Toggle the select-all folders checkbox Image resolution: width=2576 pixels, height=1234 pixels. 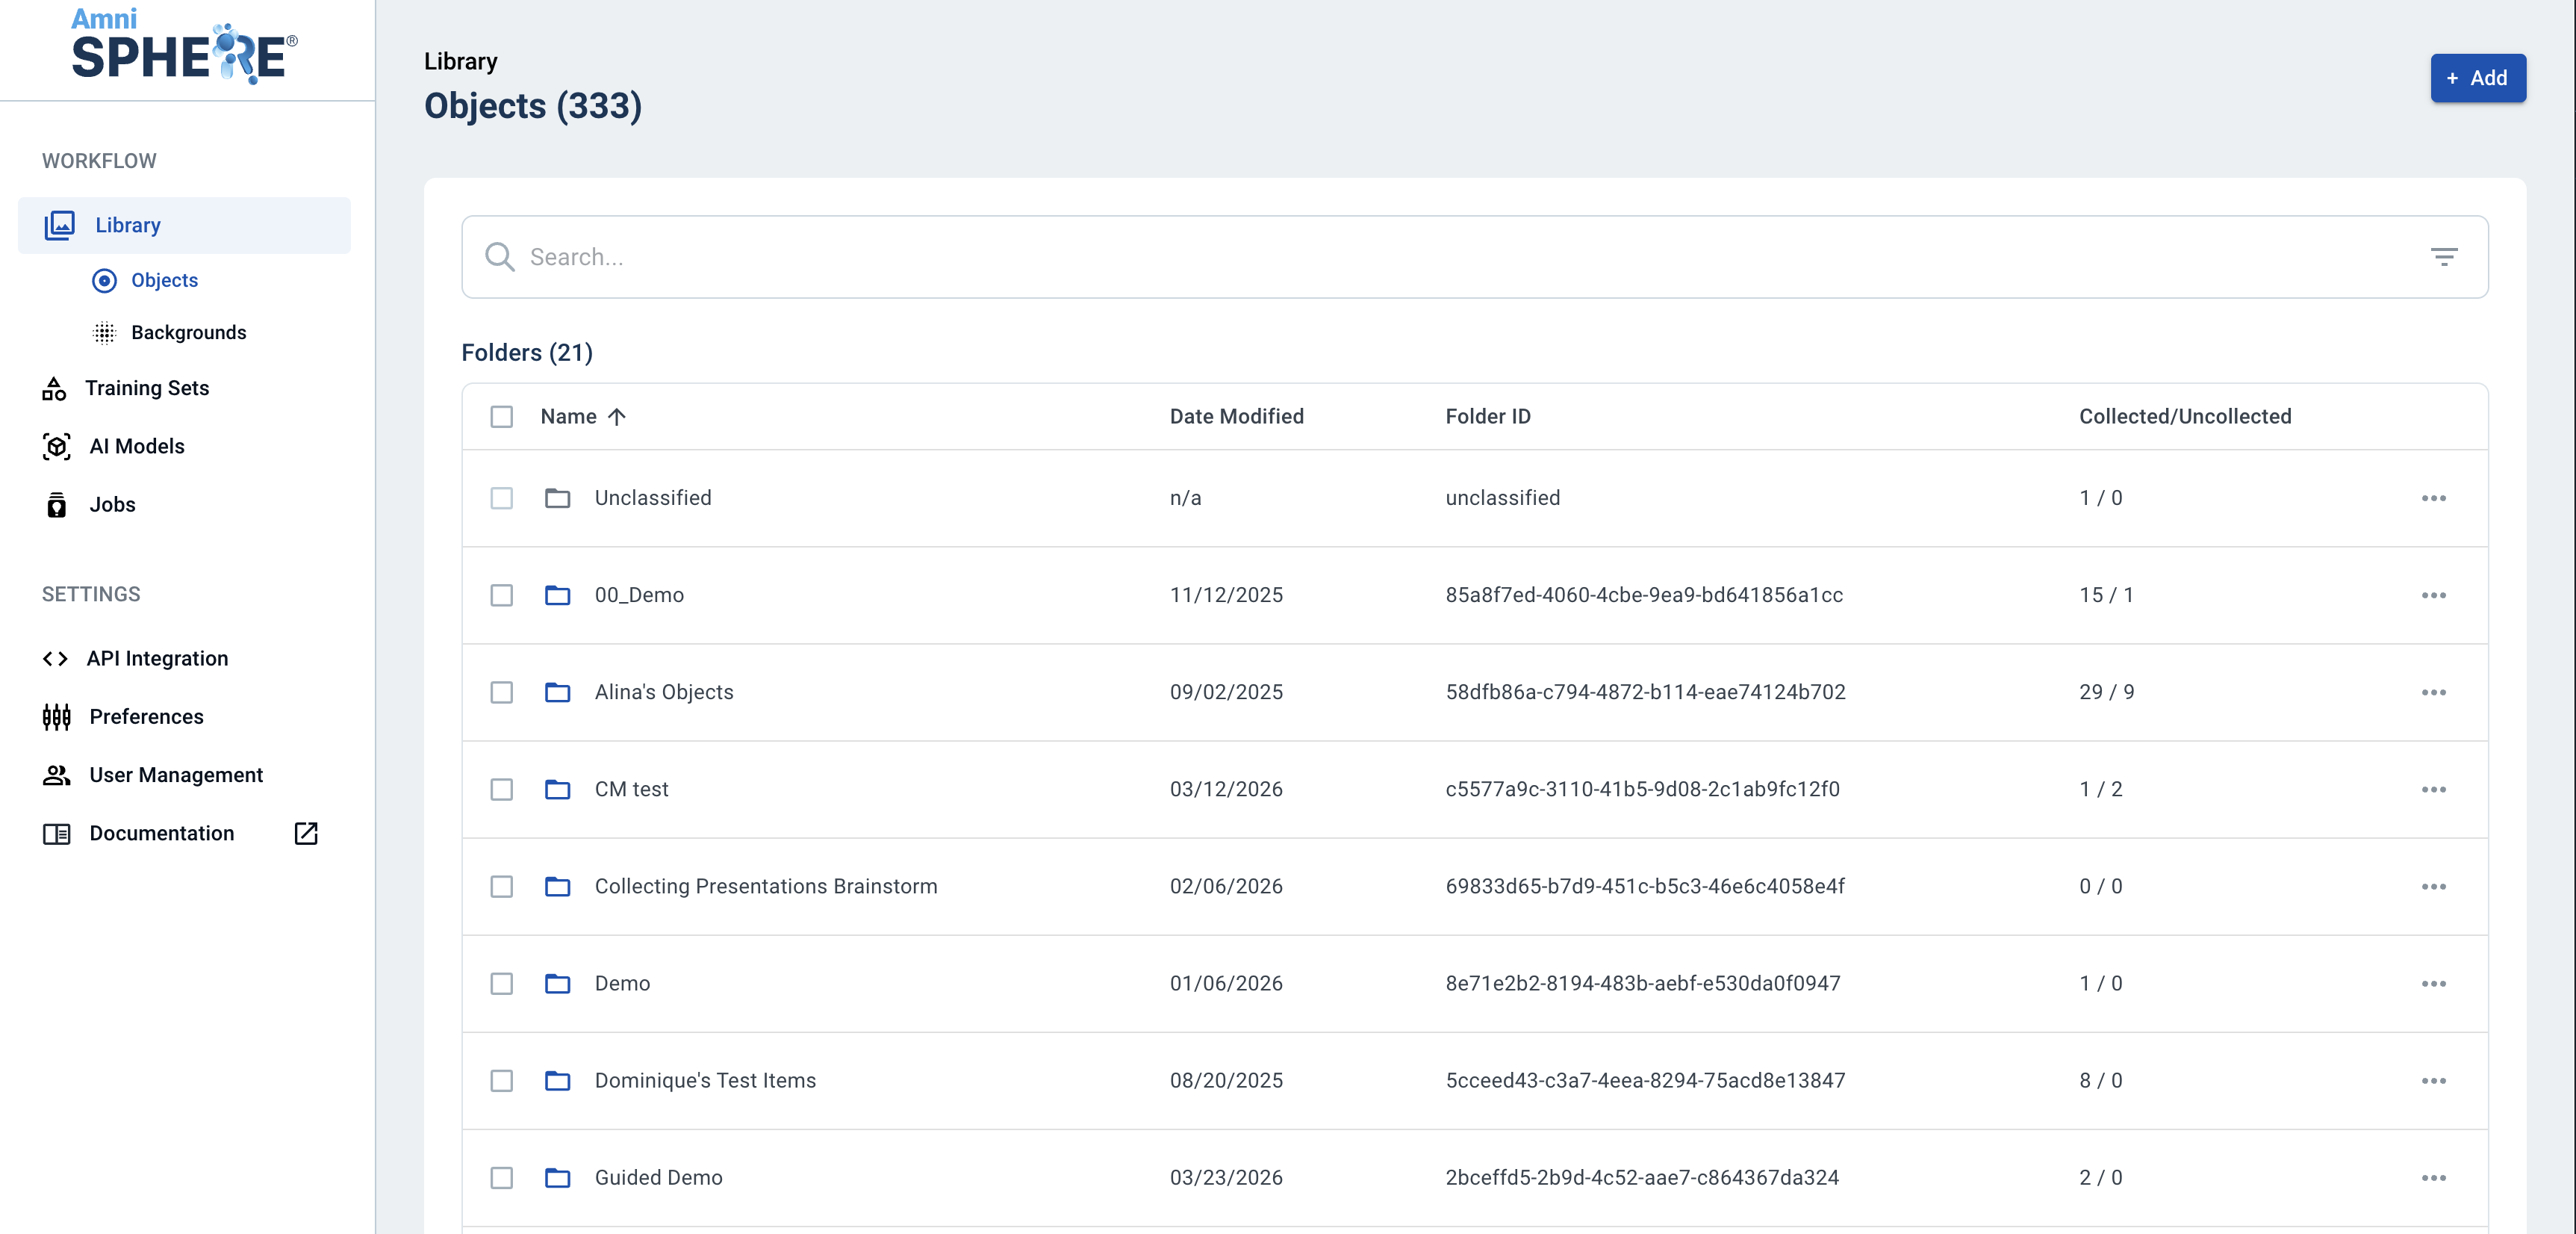pyautogui.click(x=501, y=416)
